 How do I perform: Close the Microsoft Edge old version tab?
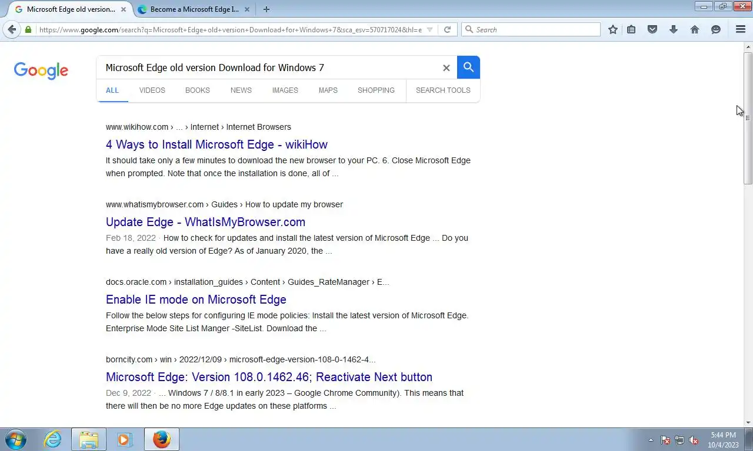tap(124, 9)
